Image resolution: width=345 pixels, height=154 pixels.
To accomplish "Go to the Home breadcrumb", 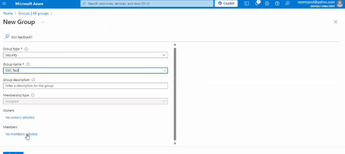I will coord(8,14).
